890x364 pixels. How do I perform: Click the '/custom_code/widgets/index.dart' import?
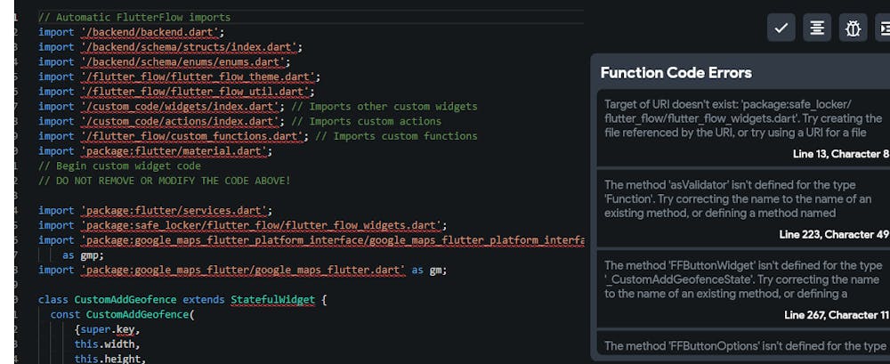pyautogui.click(x=181, y=106)
